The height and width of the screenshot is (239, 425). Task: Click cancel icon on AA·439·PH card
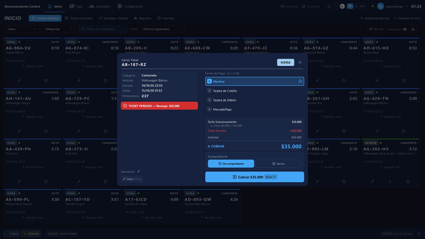tap(46, 181)
